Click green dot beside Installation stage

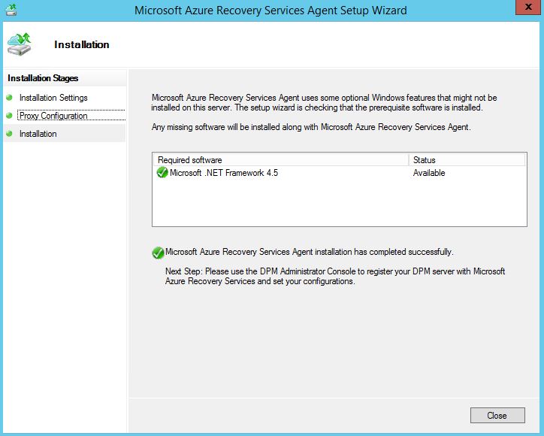[9, 134]
